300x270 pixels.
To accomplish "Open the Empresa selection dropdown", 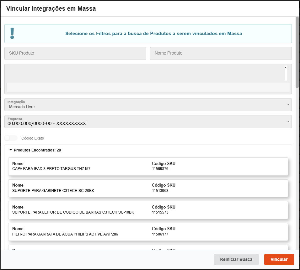I will pos(148,122).
